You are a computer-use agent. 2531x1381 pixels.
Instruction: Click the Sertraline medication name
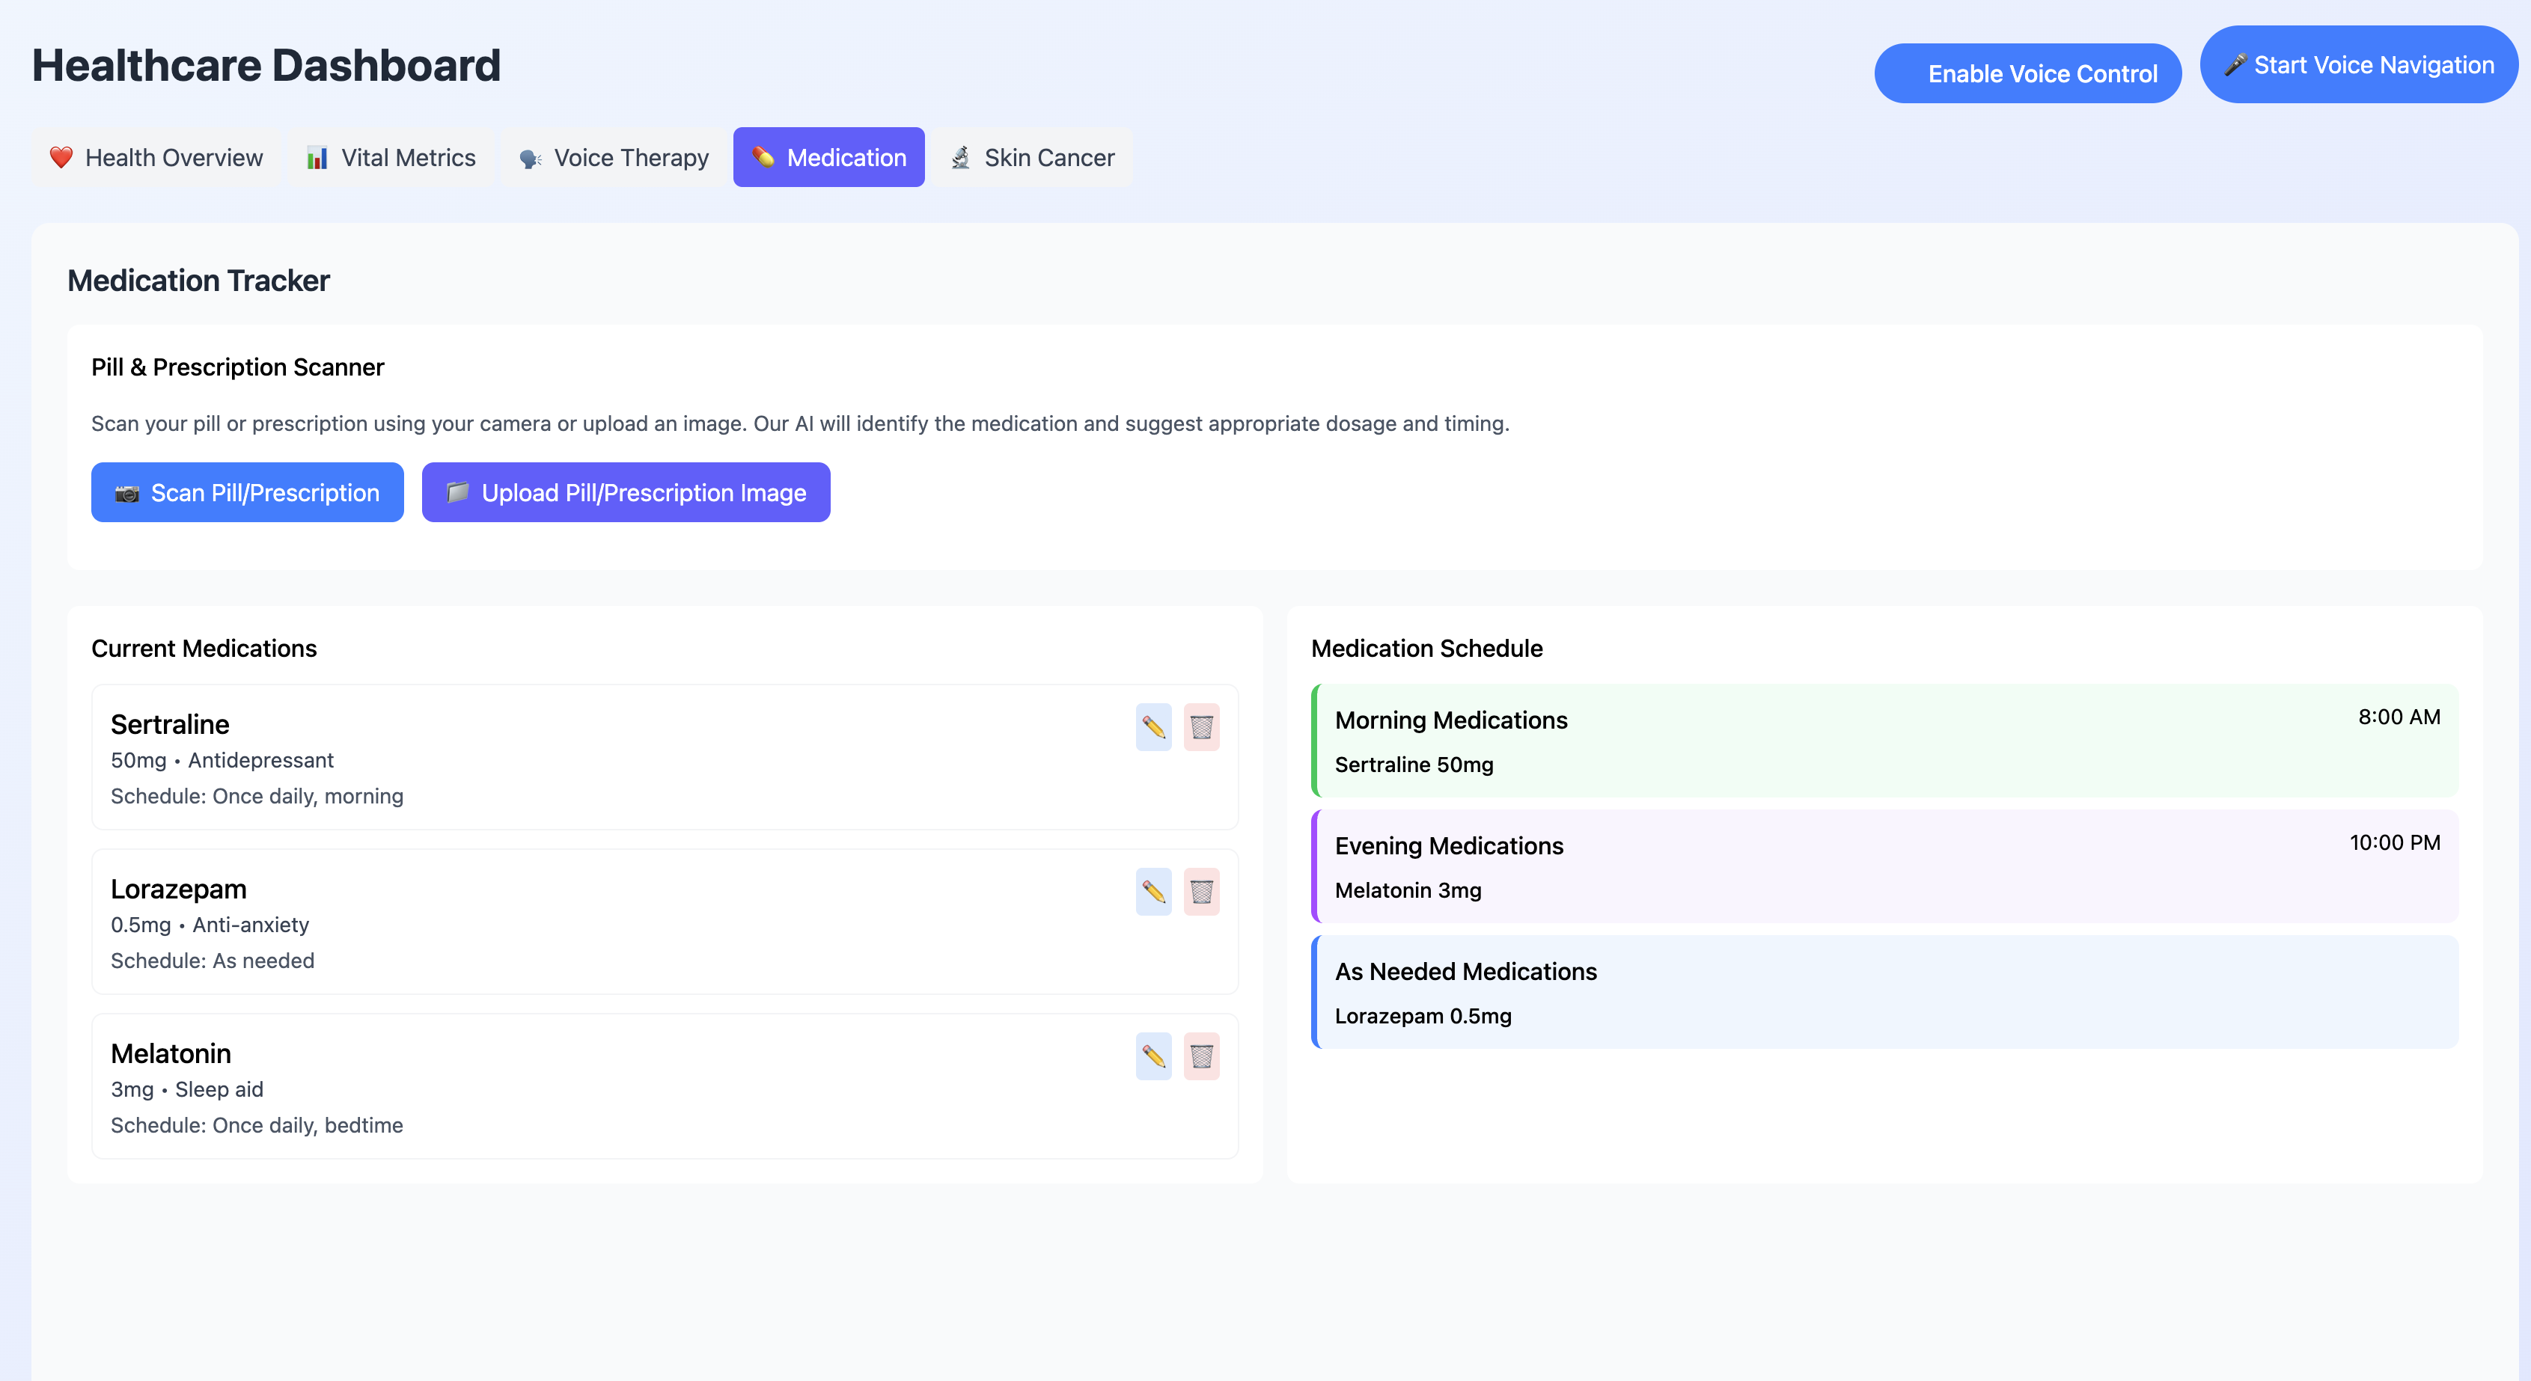[170, 724]
